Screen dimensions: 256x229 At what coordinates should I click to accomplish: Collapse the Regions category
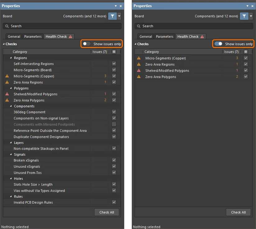click(x=11, y=58)
